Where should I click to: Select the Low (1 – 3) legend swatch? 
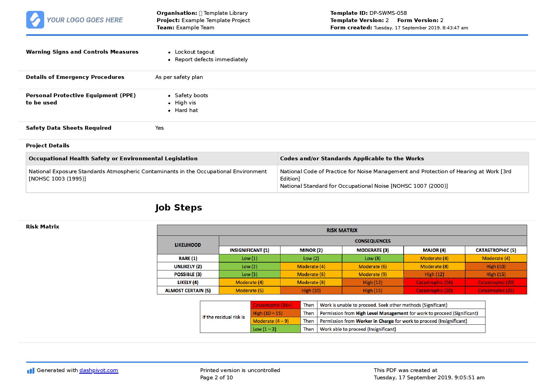275,329
